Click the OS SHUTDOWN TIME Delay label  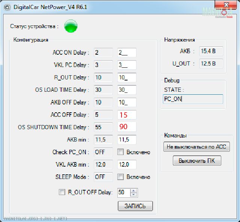54,127
